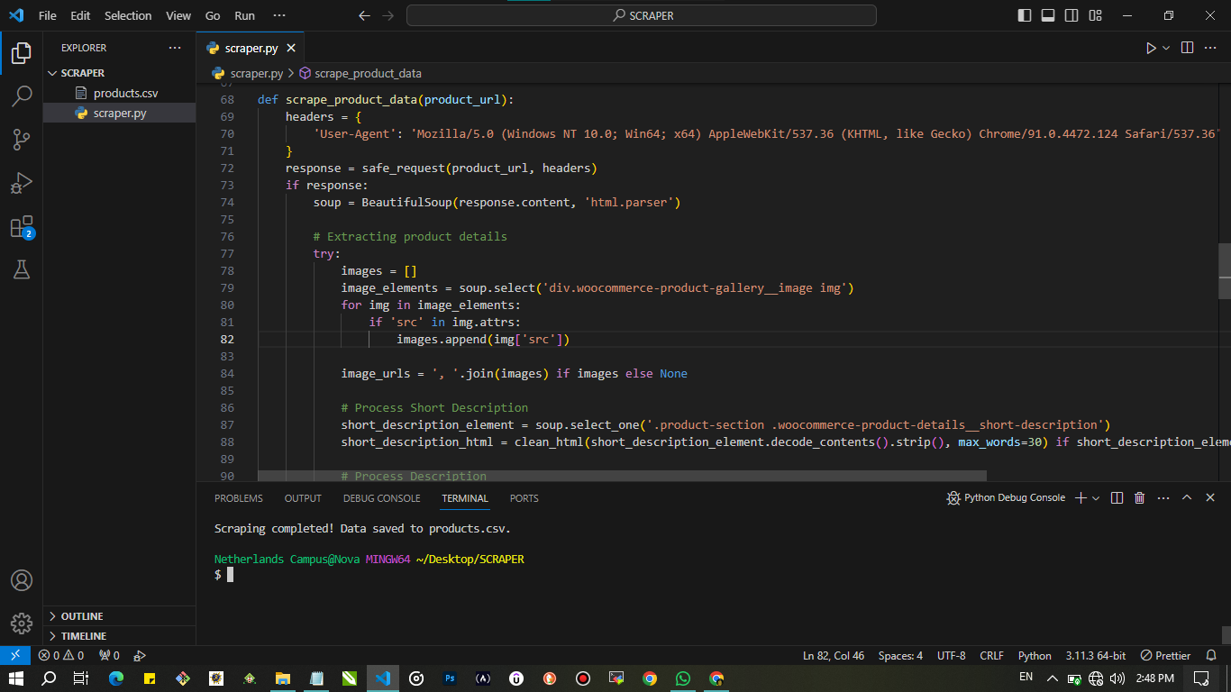Go back with the navigation arrow
The width and height of the screenshot is (1231, 692).
pos(364,15)
